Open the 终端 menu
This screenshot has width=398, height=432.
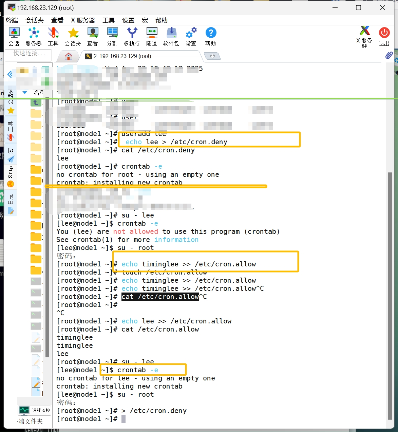click(12, 20)
